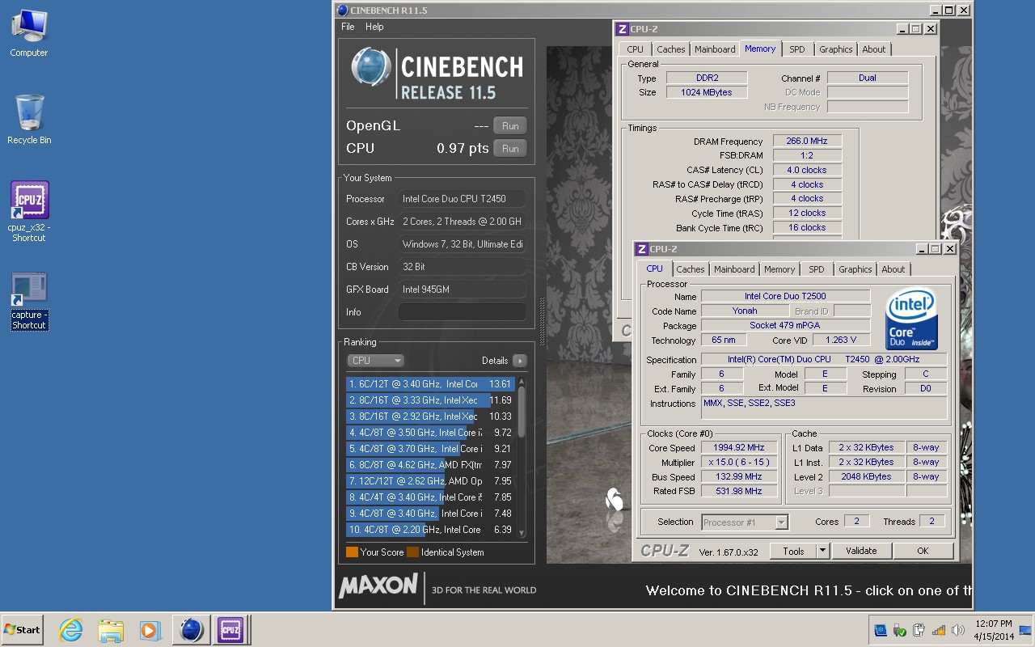Open the Processor #1 selection dropdown

click(x=745, y=522)
